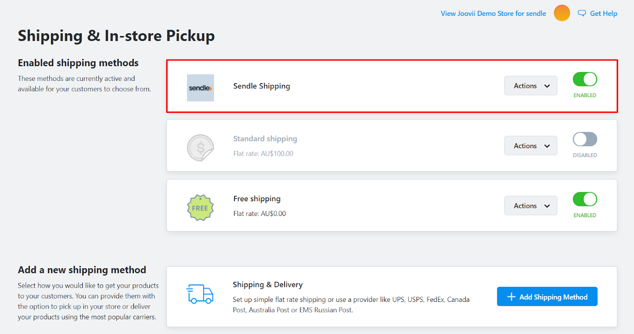Disable the Sendle Shipping toggle
The image size is (634, 334).
pos(585,79)
